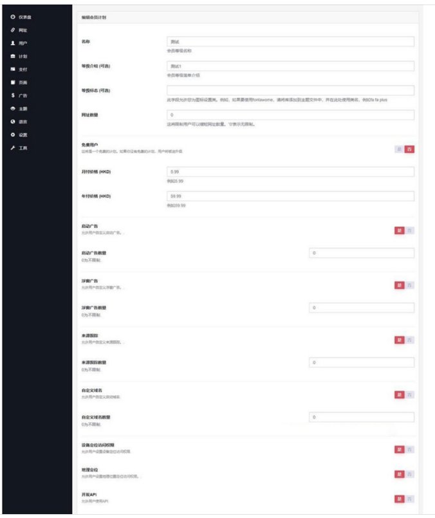435x518 pixels.
Task: Click the 支付 card icon in sidebar
Action: point(13,69)
